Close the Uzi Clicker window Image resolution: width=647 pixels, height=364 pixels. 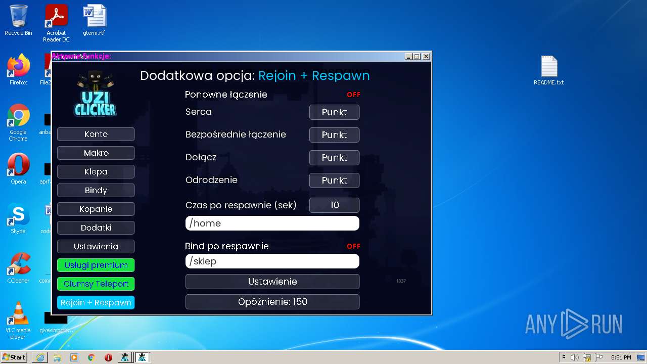[426, 57]
